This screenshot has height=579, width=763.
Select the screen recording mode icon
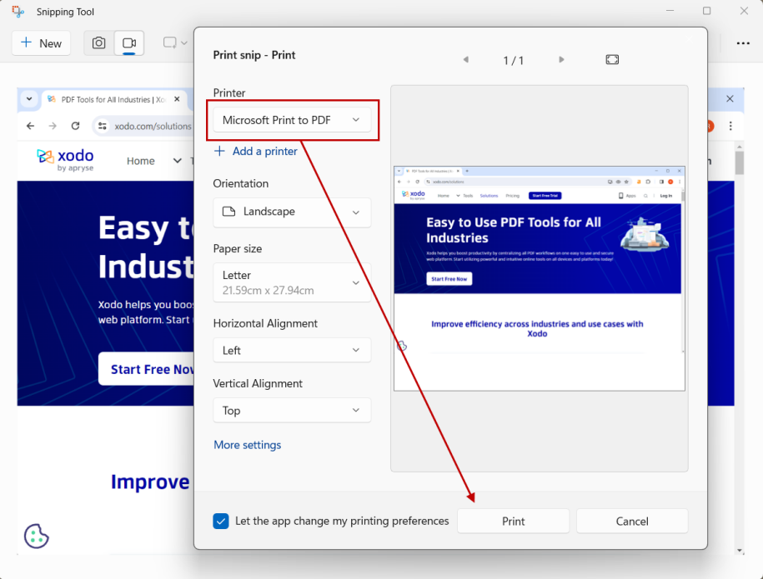128,43
